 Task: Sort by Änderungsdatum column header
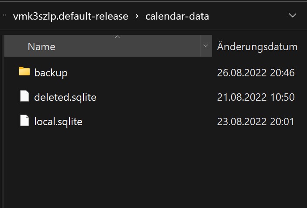coord(257,46)
